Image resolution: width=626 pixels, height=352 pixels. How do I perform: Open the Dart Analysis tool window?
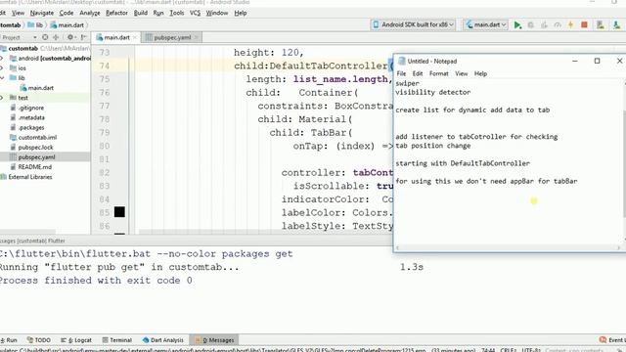pyautogui.click(x=163, y=340)
